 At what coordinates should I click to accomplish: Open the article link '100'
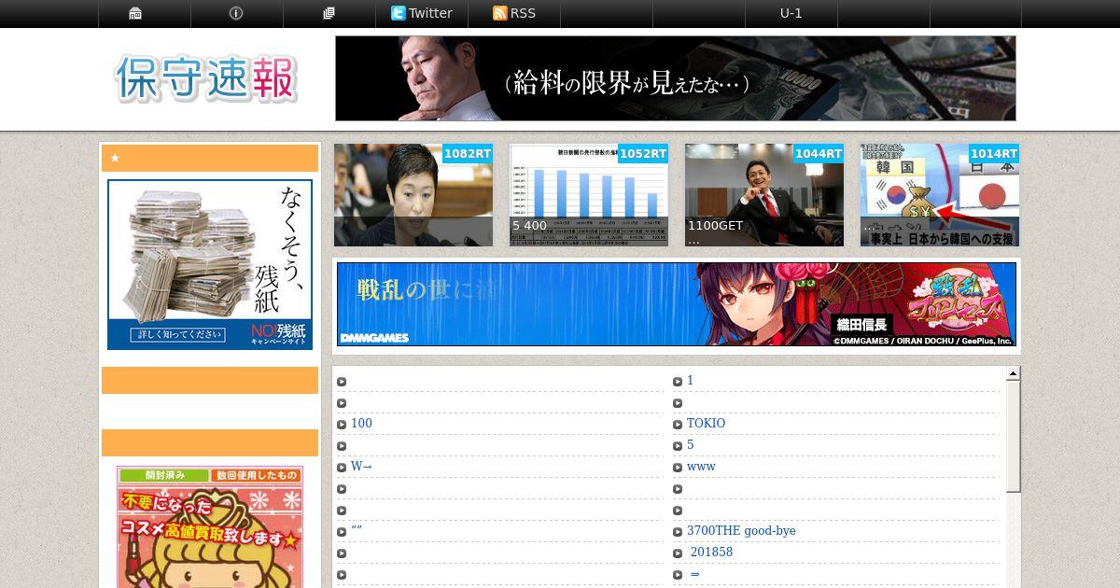point(361,424)
